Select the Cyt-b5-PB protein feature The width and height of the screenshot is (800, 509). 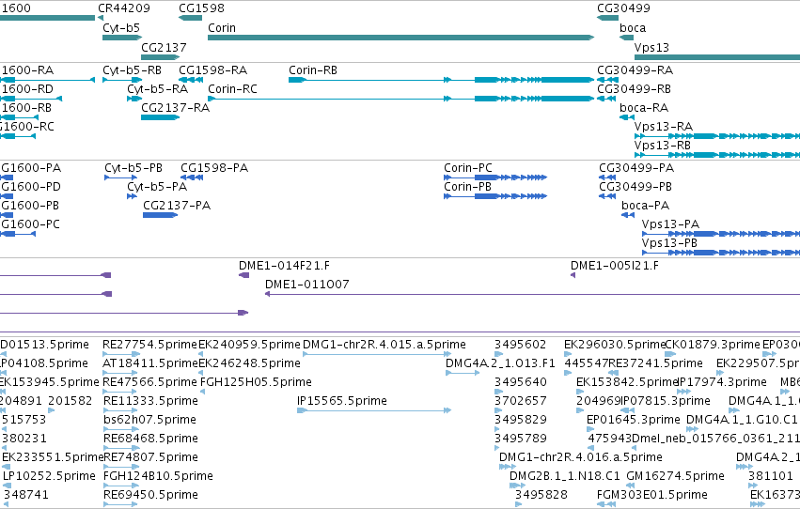(121, 177)
